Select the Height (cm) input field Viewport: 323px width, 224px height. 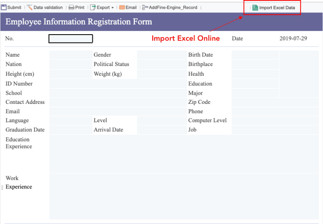tap(71, 74)
